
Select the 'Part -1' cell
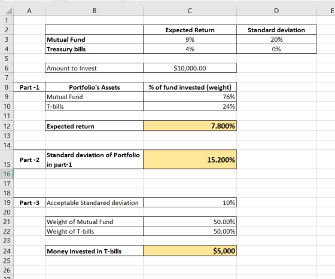tap(29, 87)
